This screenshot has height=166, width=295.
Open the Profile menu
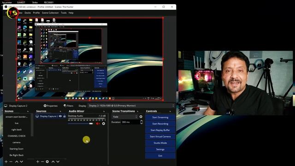coord(36,13)
